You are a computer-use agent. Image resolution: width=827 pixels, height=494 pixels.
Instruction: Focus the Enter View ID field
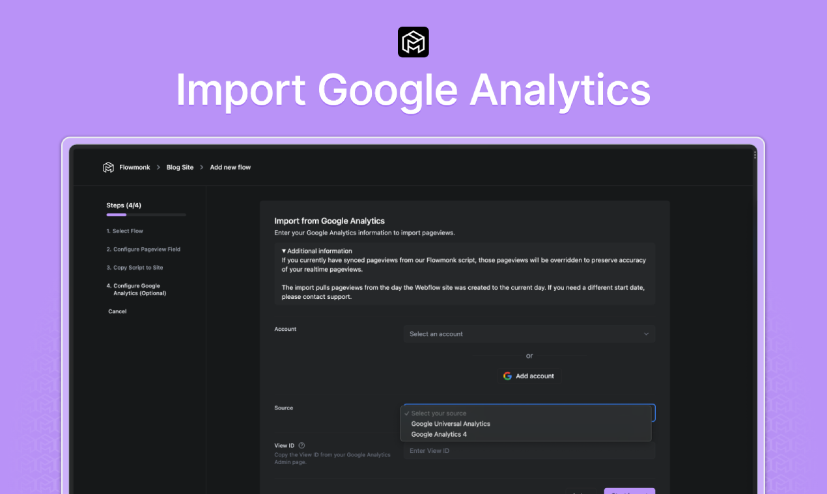pyautogui.click(x=529, y=451)
